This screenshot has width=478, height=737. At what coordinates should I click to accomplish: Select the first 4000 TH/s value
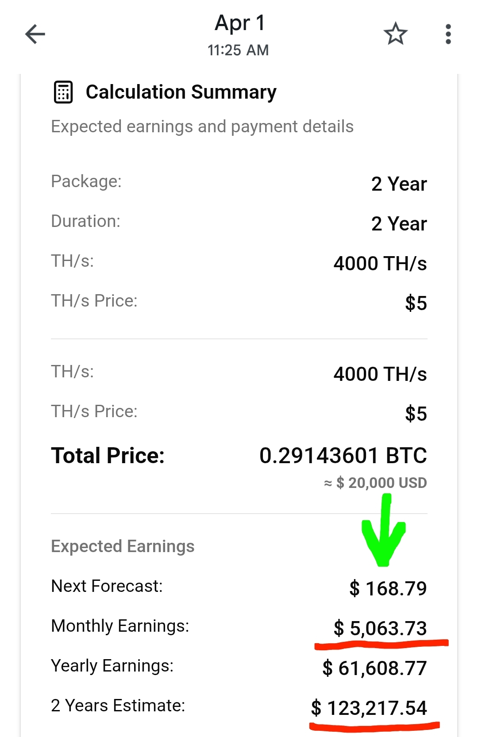[x=380, y=264]
